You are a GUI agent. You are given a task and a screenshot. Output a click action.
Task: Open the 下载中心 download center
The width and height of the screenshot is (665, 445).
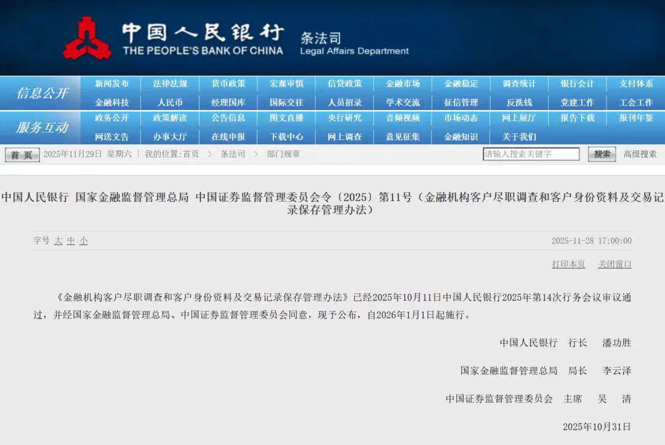click(286, 137)
